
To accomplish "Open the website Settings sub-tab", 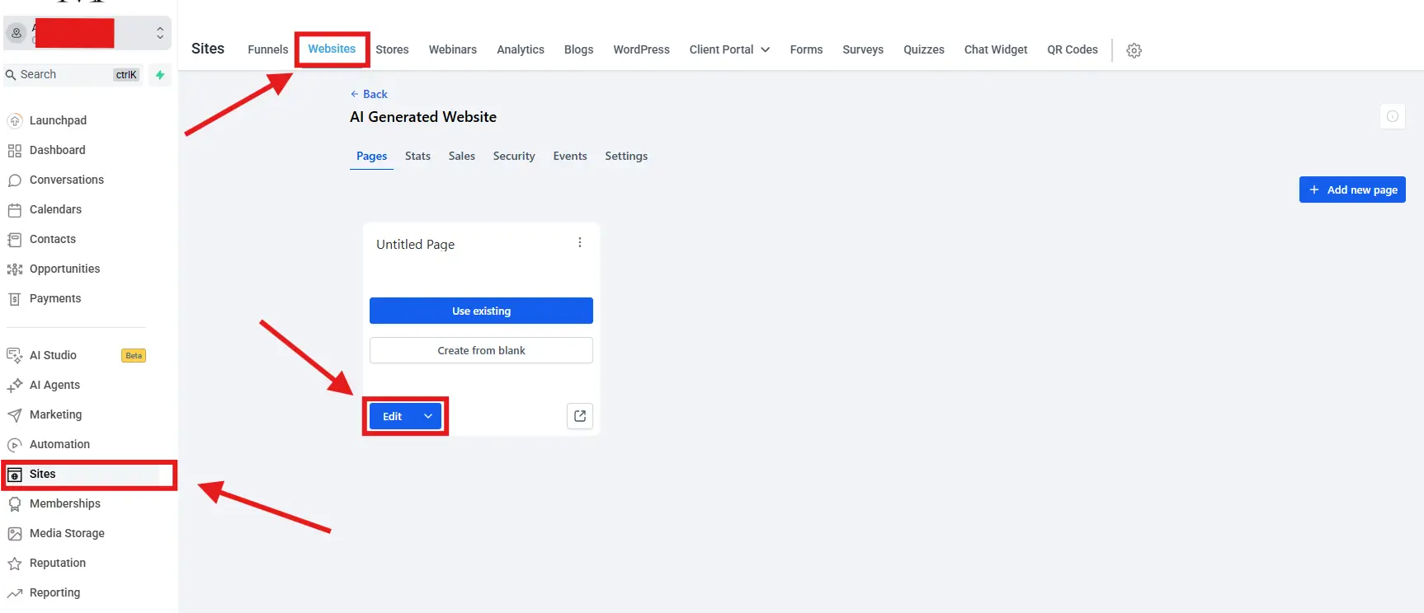I will point(626,156).
